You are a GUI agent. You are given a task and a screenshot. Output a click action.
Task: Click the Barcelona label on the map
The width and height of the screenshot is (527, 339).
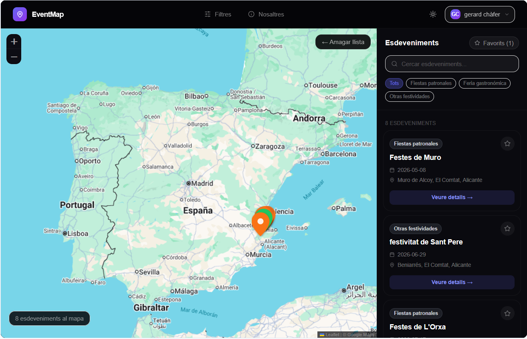pyautogui.click(x=341, y=154)
